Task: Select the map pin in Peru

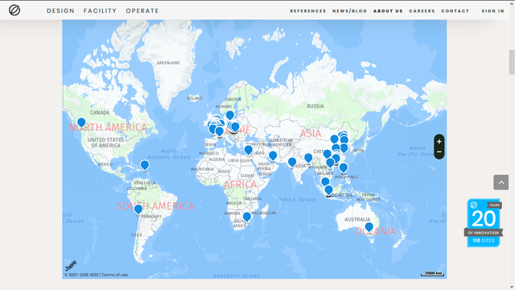Action: click(x=138, y=209)
